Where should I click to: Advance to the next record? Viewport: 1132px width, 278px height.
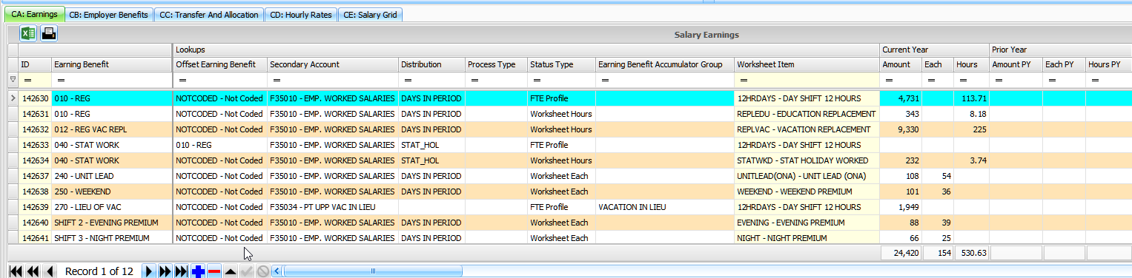point(149,271)
